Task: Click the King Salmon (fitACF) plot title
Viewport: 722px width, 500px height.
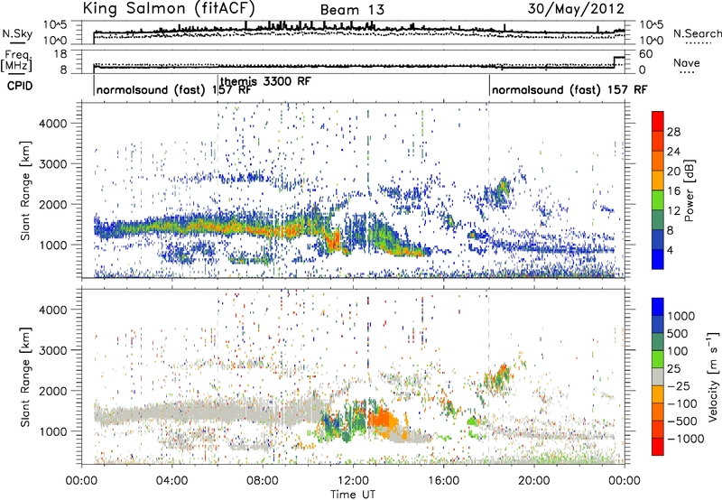Action: pyautogui.click(x=169, y=8)
